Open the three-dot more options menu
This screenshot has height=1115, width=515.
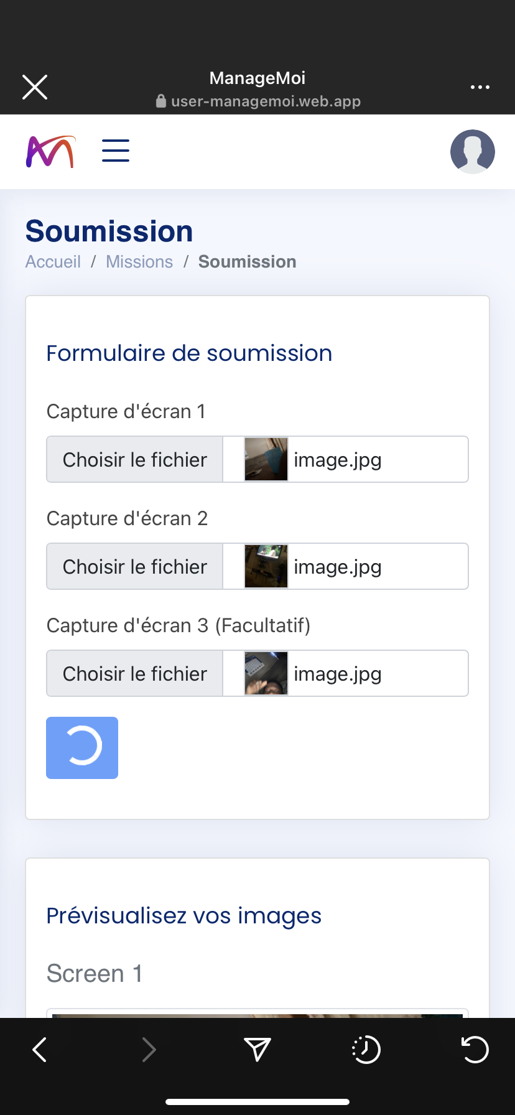tap(480, 87)
